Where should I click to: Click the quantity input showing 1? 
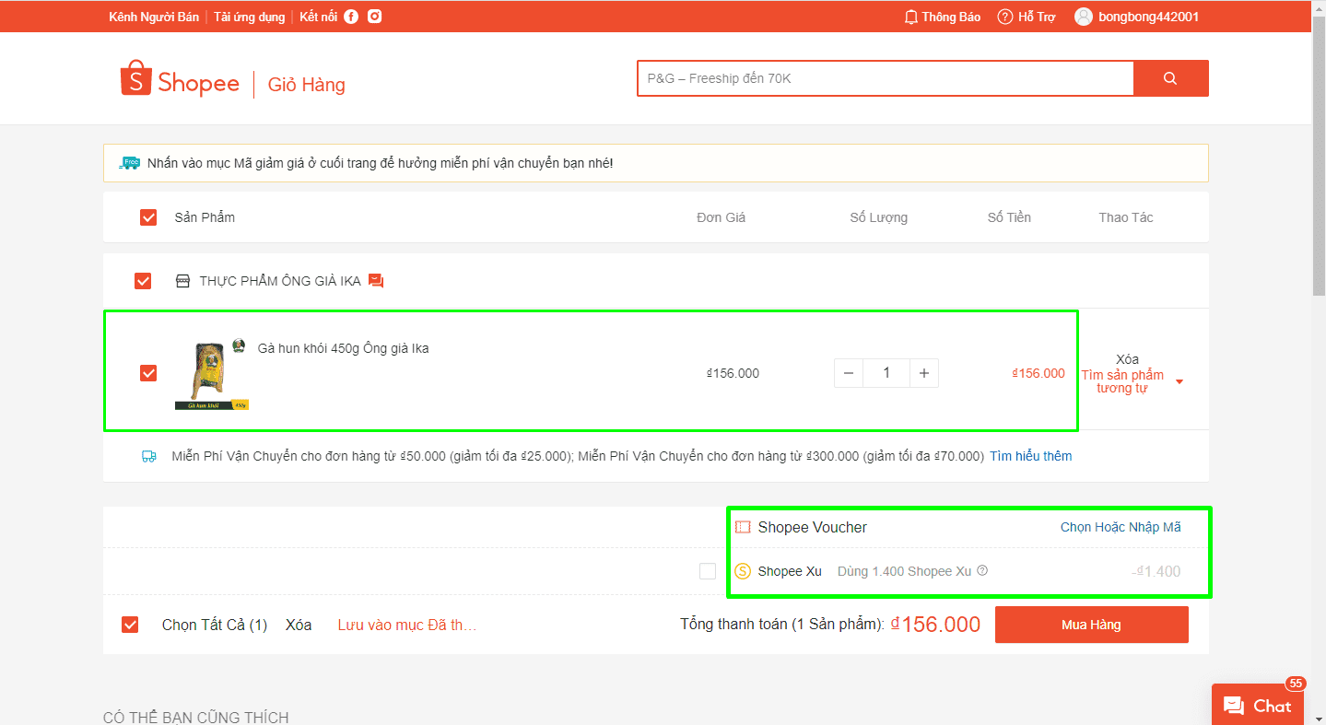pos(886,373)
